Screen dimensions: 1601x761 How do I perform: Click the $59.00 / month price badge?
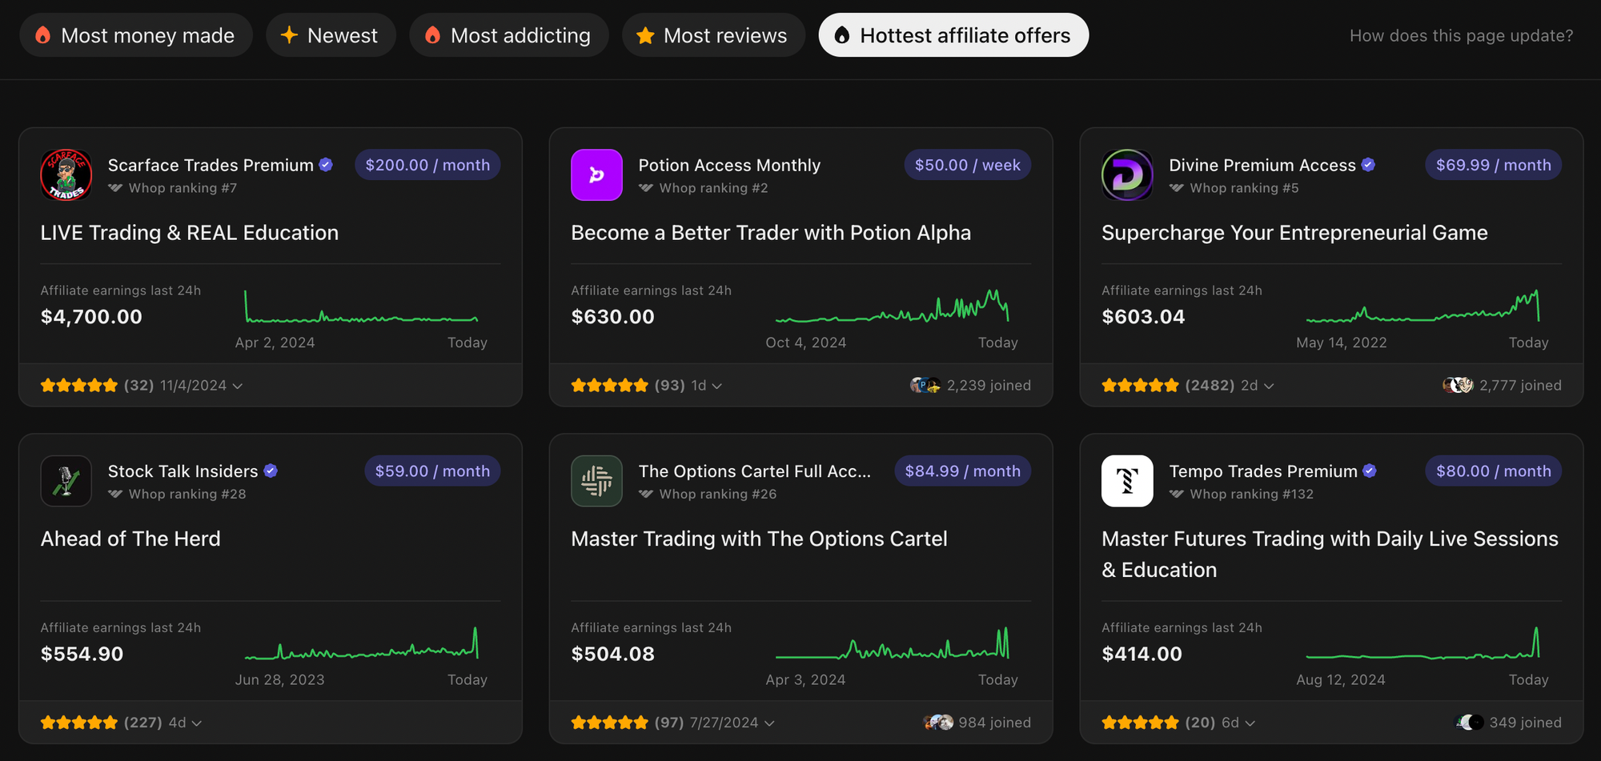click(x=432, y=471)
